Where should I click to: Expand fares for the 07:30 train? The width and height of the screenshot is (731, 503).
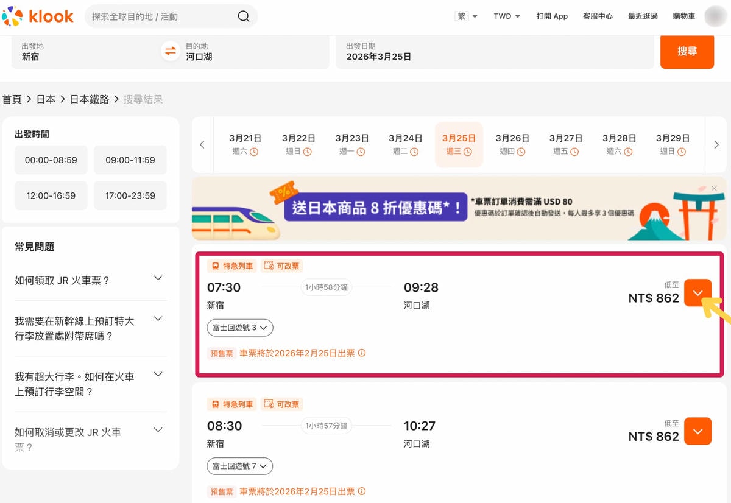tap(698, 292)
